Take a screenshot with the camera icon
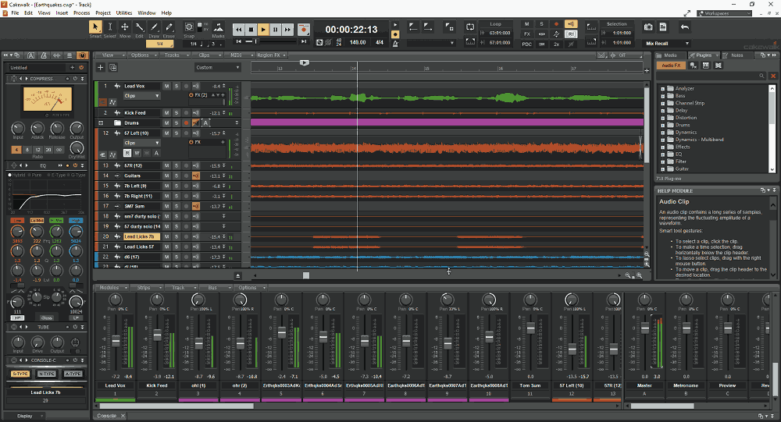Screen dimensions: 781x422 (648, 27)
